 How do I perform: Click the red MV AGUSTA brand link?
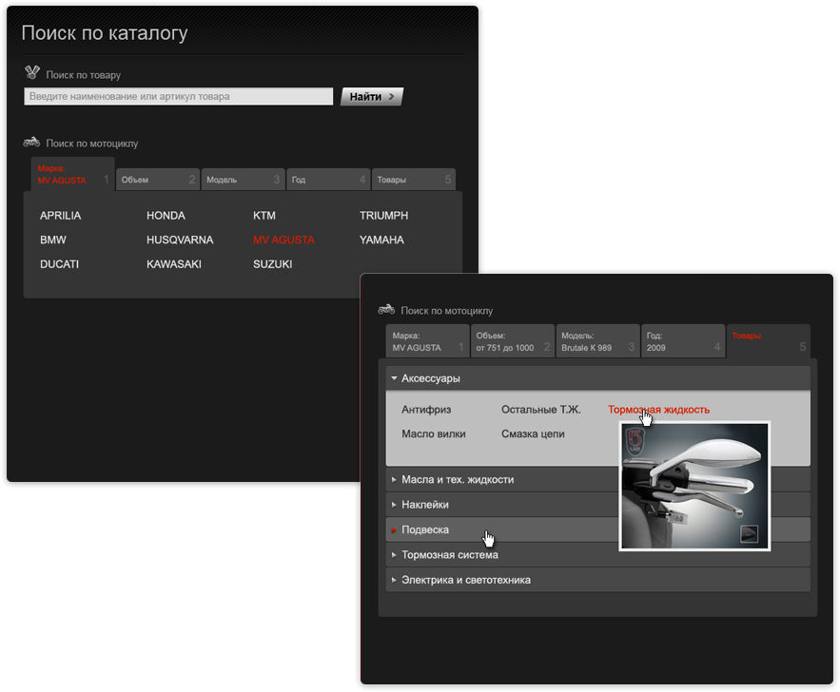pos(283,240)
